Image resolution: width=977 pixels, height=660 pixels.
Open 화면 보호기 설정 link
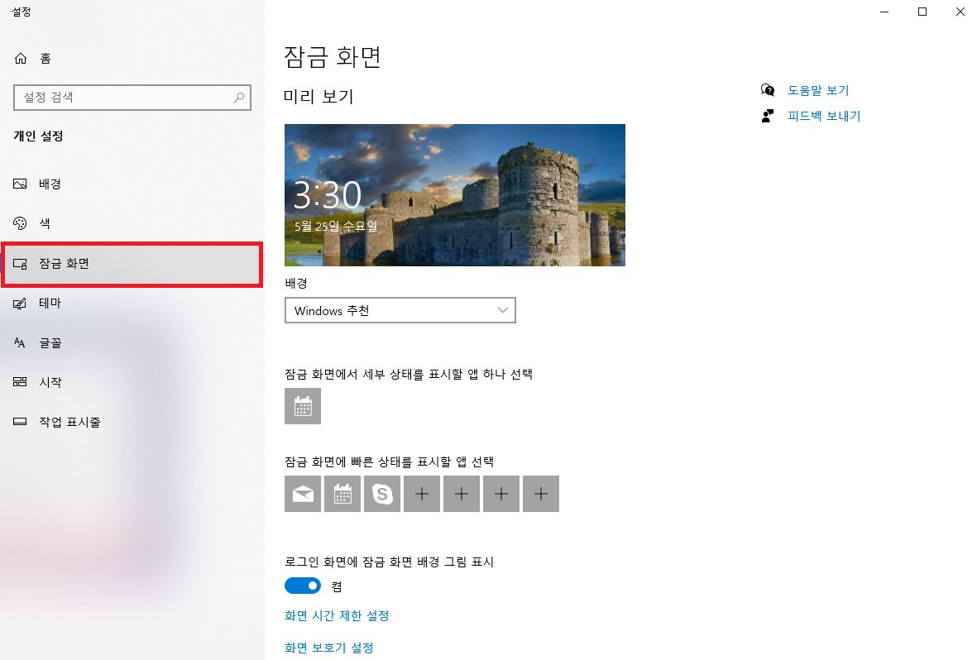click(329, 648)
